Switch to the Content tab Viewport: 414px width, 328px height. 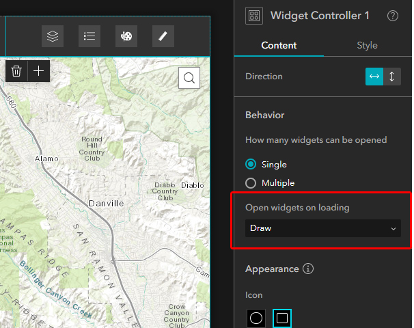tap(279, 46)
